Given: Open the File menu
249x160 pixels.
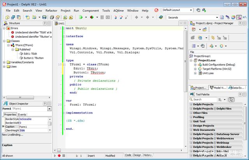Looking at the screenshot, I should pos(8,10).
